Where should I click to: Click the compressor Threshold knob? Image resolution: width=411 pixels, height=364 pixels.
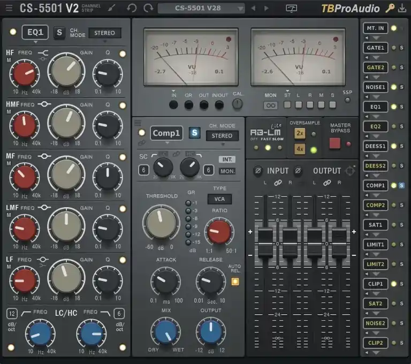tap(161, 223)
